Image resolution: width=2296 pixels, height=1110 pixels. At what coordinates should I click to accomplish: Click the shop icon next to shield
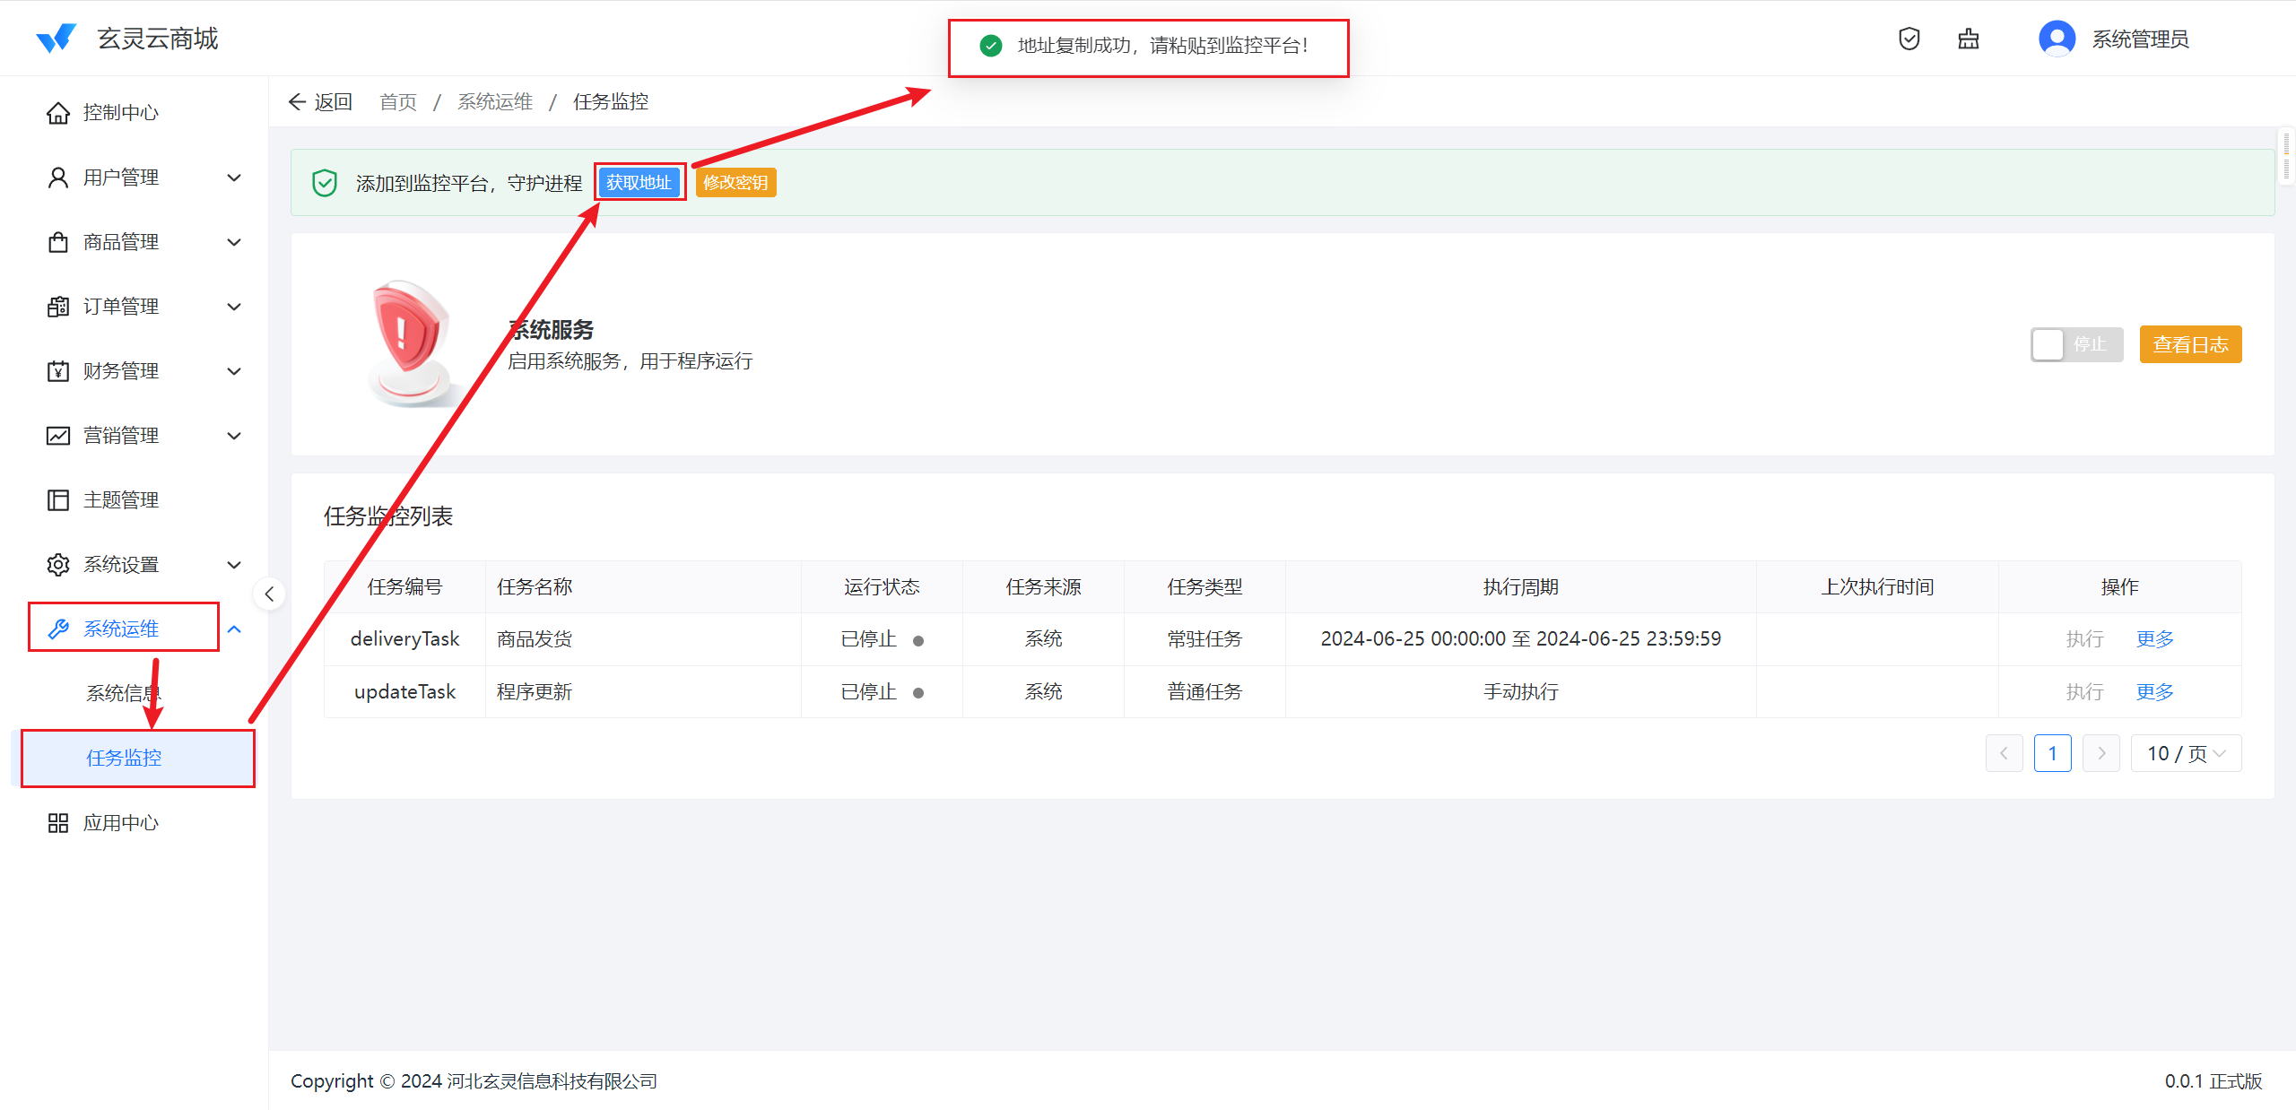click(1968, 39)
